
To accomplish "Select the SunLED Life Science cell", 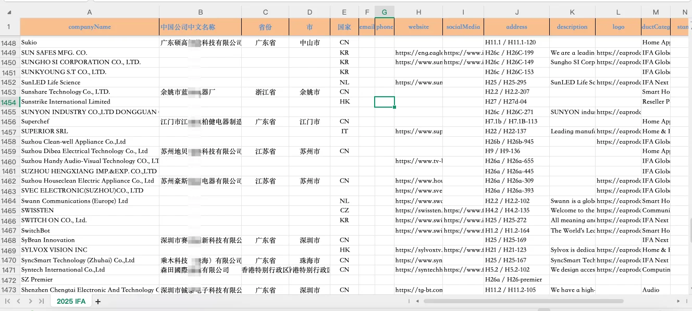I will pyautogui.click(x=90, y=82).
